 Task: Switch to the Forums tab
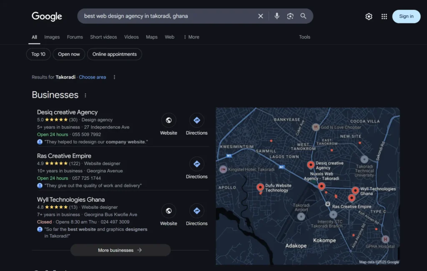point(75,37)
